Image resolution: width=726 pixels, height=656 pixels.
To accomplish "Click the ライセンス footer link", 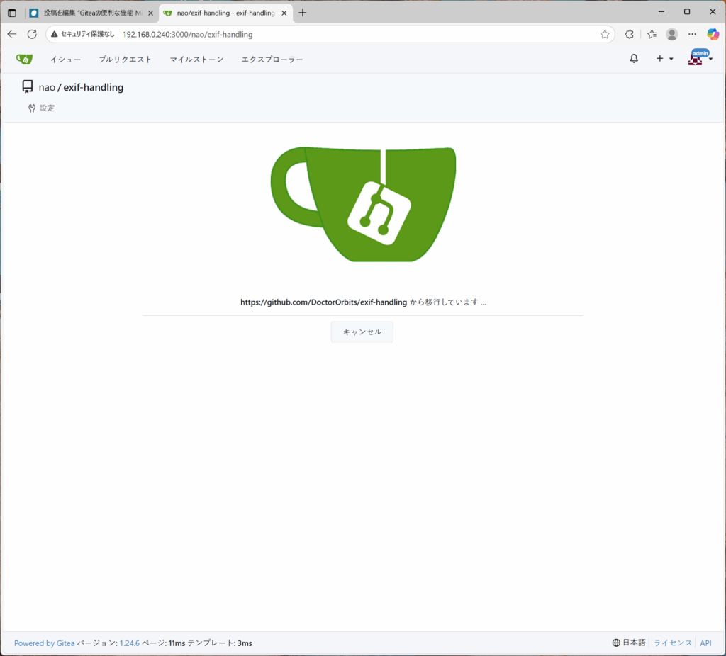I will point(672,643).
